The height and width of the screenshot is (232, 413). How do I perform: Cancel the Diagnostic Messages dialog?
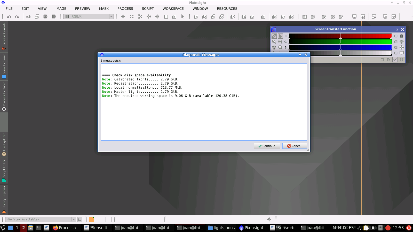pyautogui.click(x=294, y=146)
